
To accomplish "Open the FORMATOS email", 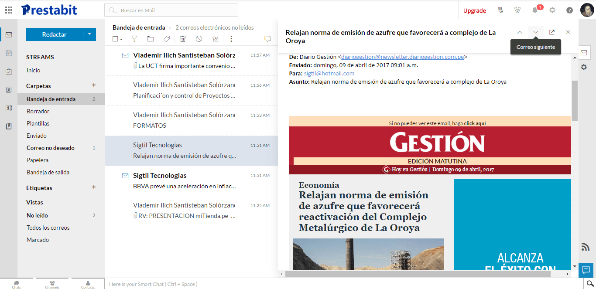I will pos(191,121).
